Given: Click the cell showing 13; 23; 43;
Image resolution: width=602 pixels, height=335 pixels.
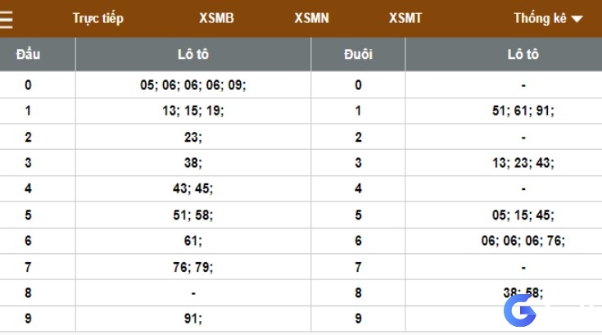Looking at the screenshot, I should 523,163.
